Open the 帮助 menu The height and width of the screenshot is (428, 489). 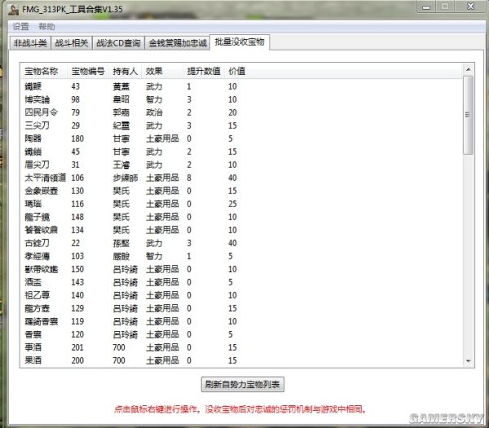point(46,27)
